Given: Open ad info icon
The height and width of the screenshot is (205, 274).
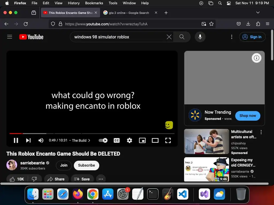Looking at the screenshot, I should pos(257,58).
